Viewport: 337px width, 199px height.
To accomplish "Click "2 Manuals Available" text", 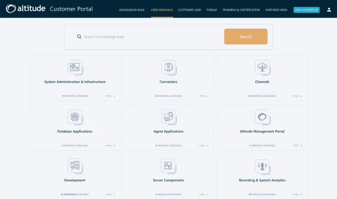I will click(x=75, y=146).
